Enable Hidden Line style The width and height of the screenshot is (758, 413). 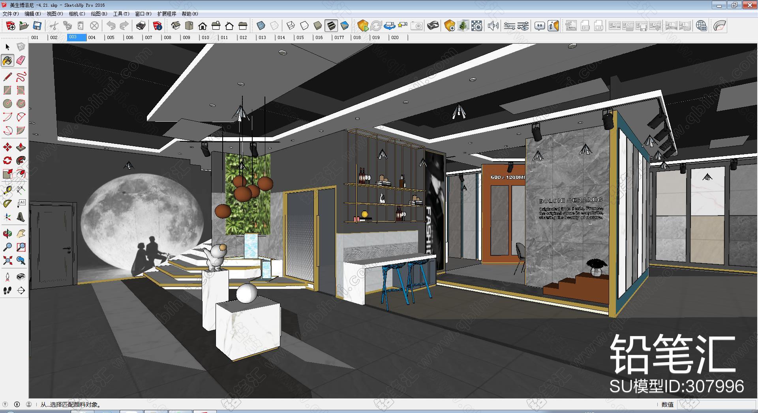click(304, 26)
